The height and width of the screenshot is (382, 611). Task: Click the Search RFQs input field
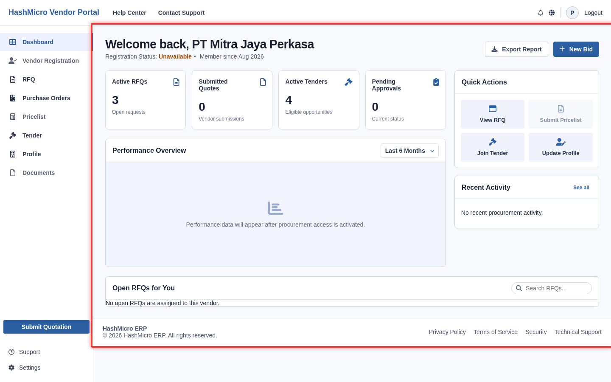tap(552, 288)
